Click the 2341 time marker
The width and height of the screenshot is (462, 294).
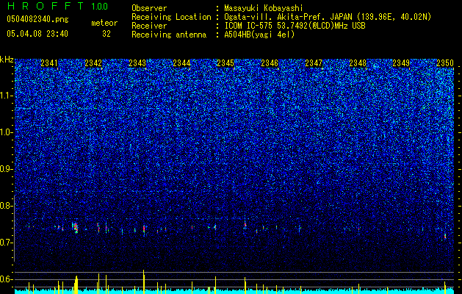49,63
